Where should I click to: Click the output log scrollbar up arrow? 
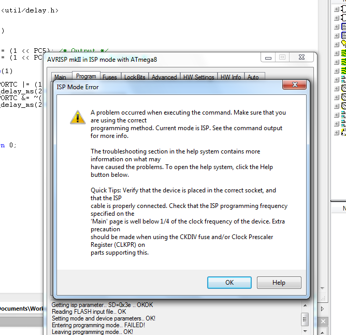click(305, 305)
